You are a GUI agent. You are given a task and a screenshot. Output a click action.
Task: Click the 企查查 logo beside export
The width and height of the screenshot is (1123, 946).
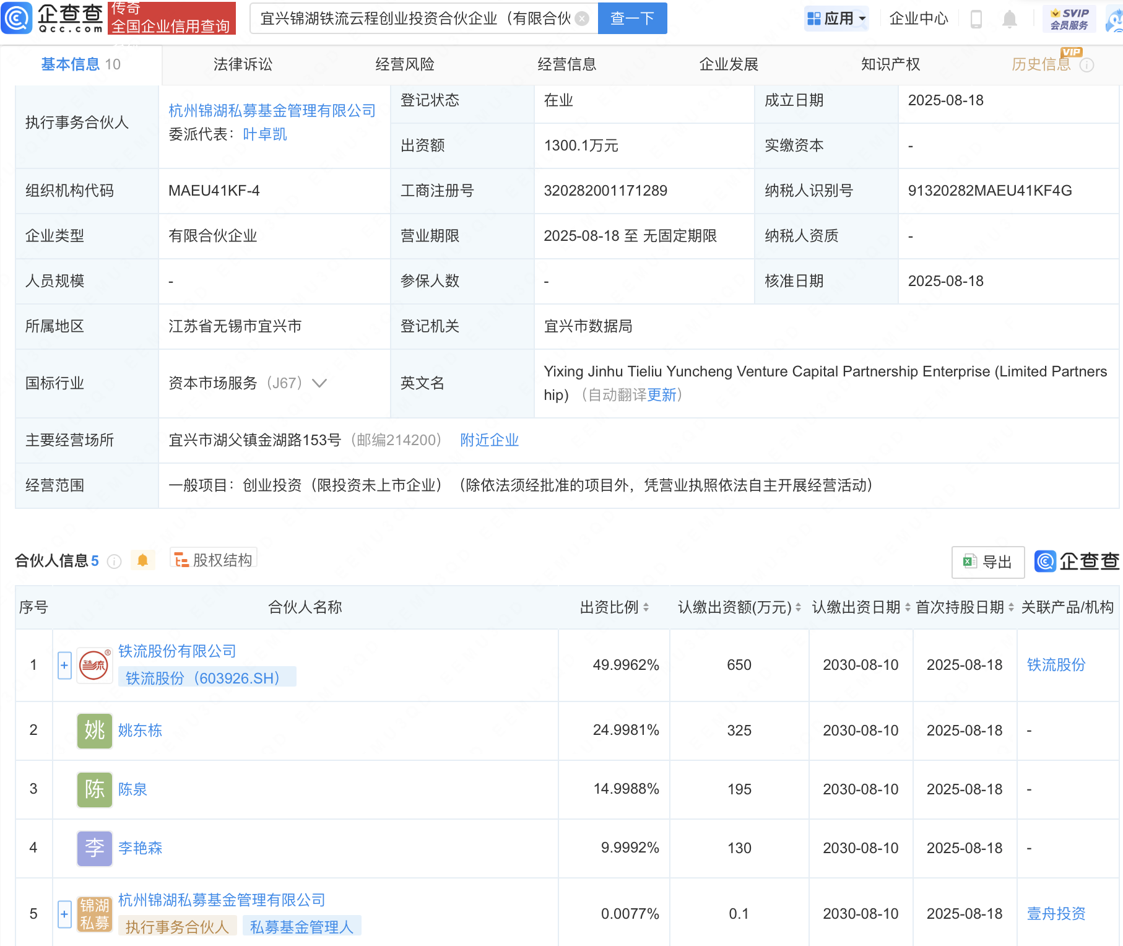coord(1077,562)
